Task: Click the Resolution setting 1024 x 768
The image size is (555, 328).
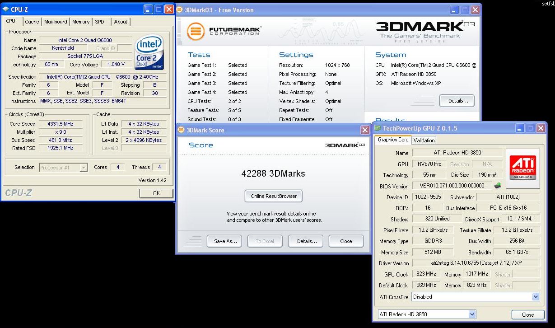Action: 337,65
